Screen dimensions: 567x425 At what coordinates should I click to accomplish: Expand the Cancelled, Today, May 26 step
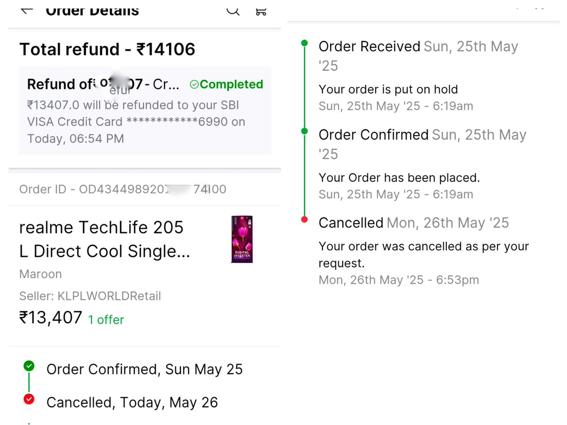132,402
